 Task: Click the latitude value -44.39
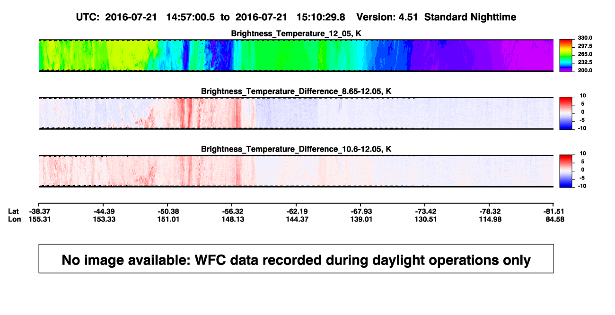[x=103, y=211]
